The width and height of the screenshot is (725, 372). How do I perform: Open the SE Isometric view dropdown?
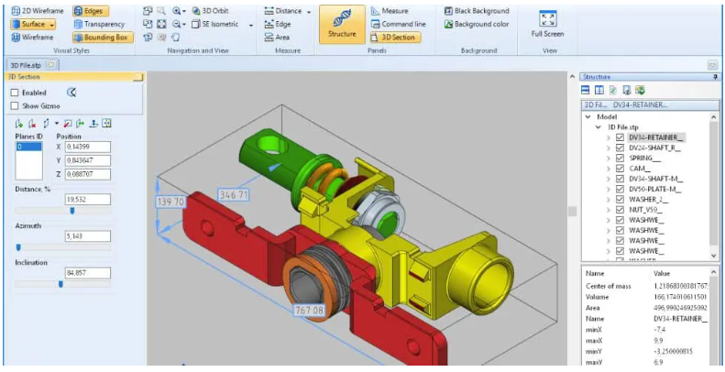pyautogui.click(x=251, y=24)
